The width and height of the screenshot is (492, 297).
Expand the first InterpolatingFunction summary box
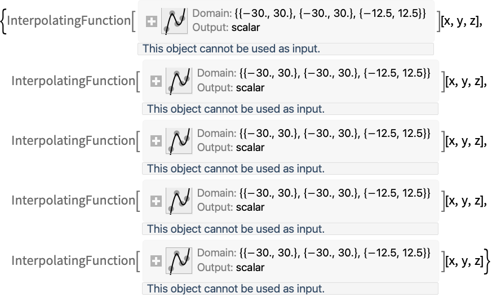(x=151, y=21)
